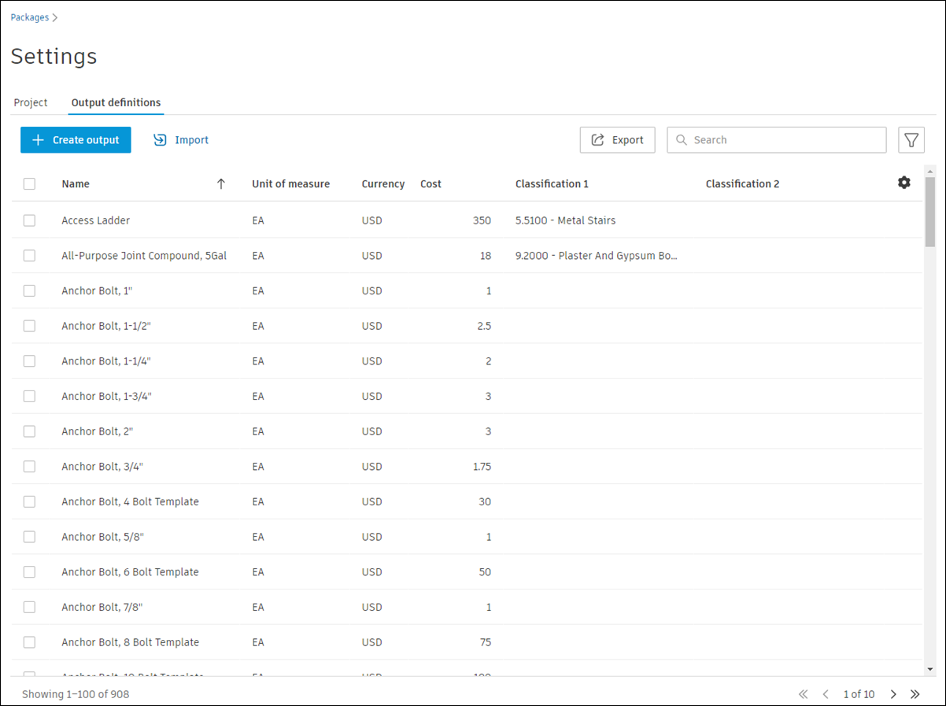Open the Output definitions tab
The width and height of the screenshot is (946, 706).
(x=116, y=103)
